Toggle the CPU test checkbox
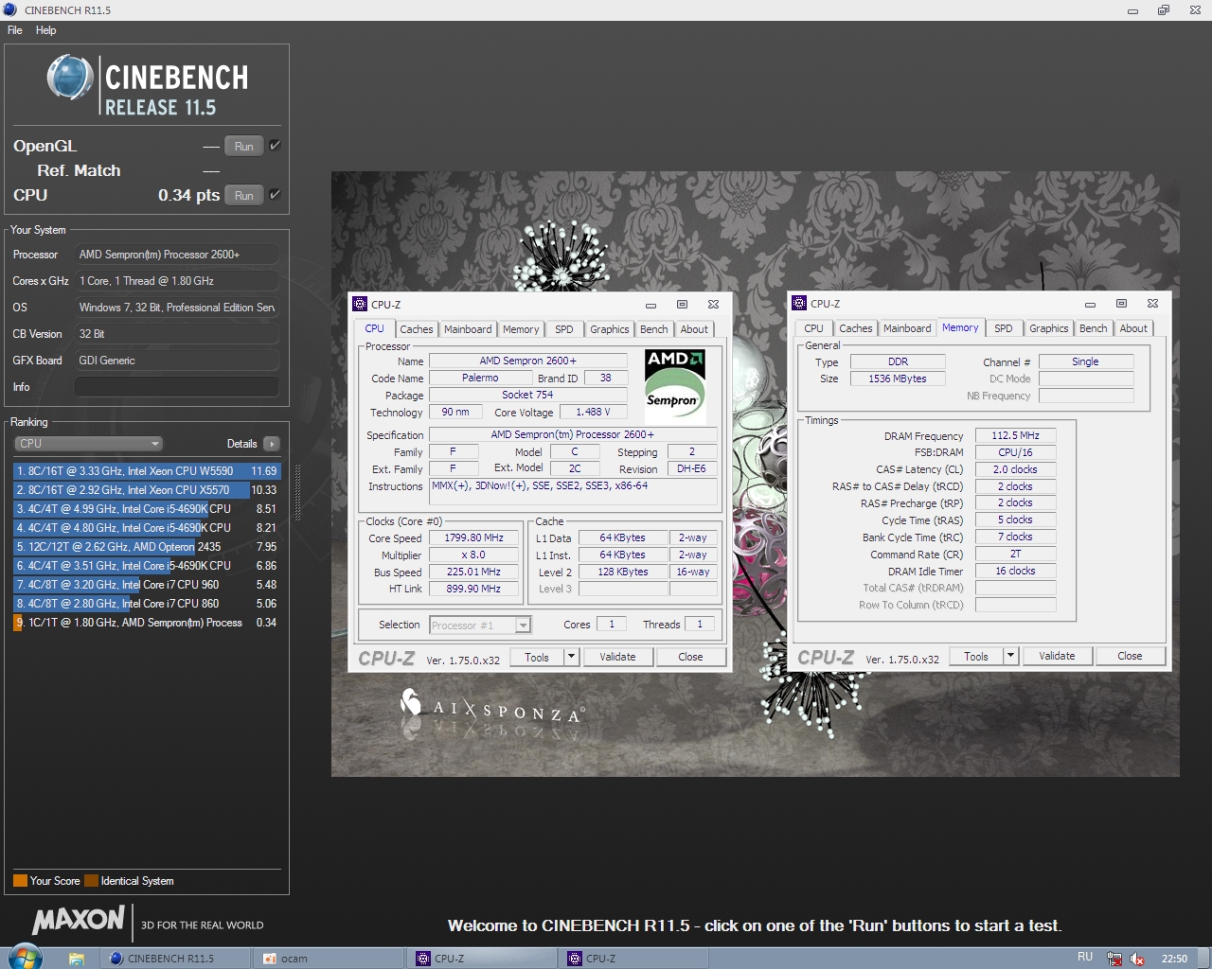Screen dimensions: 1212x969 [275, 194]
